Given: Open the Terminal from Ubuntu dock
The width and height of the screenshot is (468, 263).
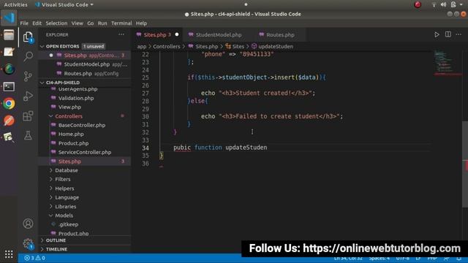Looking at the screenshot, I should [9, 86].
